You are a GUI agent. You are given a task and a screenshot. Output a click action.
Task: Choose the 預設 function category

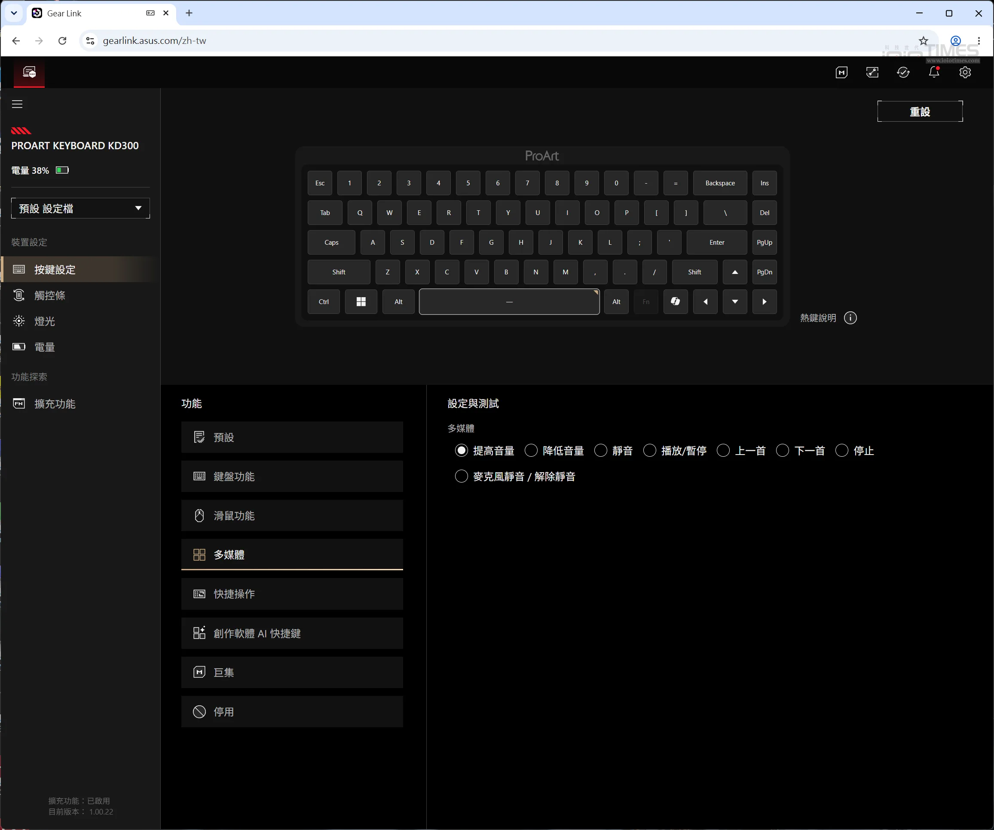tap(292, 437)
